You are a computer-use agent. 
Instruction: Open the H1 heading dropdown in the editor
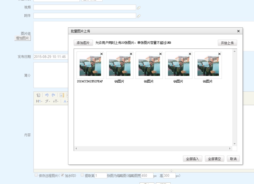point(39,101)
